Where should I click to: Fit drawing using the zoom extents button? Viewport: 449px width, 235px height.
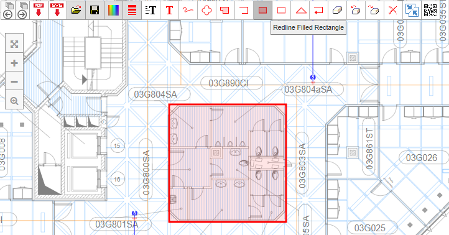(x=14, y=44)
